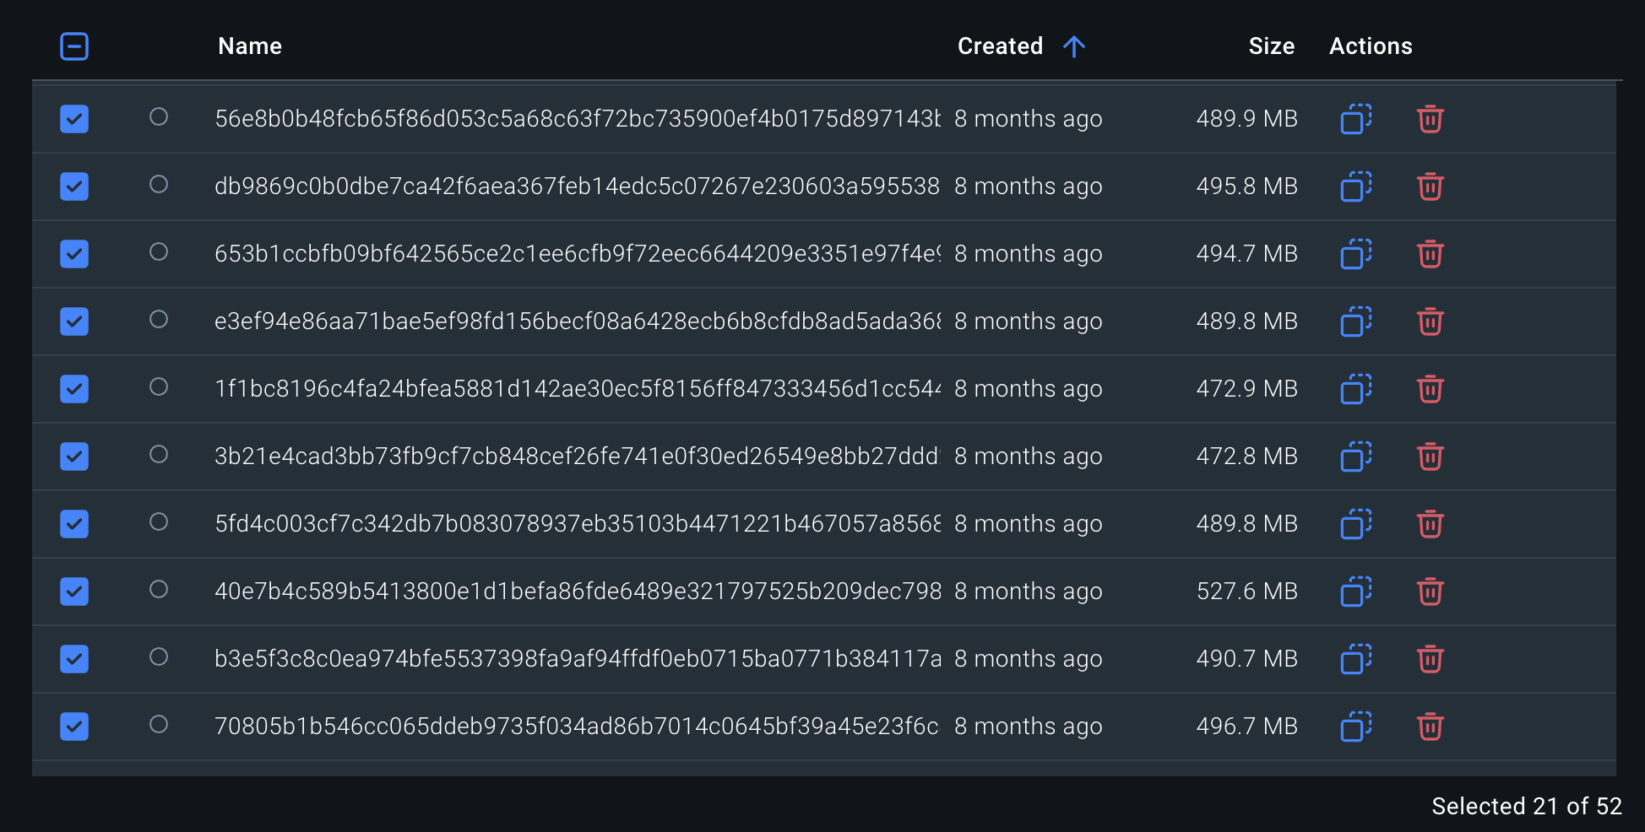Remove the 3b21e4ca item with trash icon

[x=1430, y=457]
